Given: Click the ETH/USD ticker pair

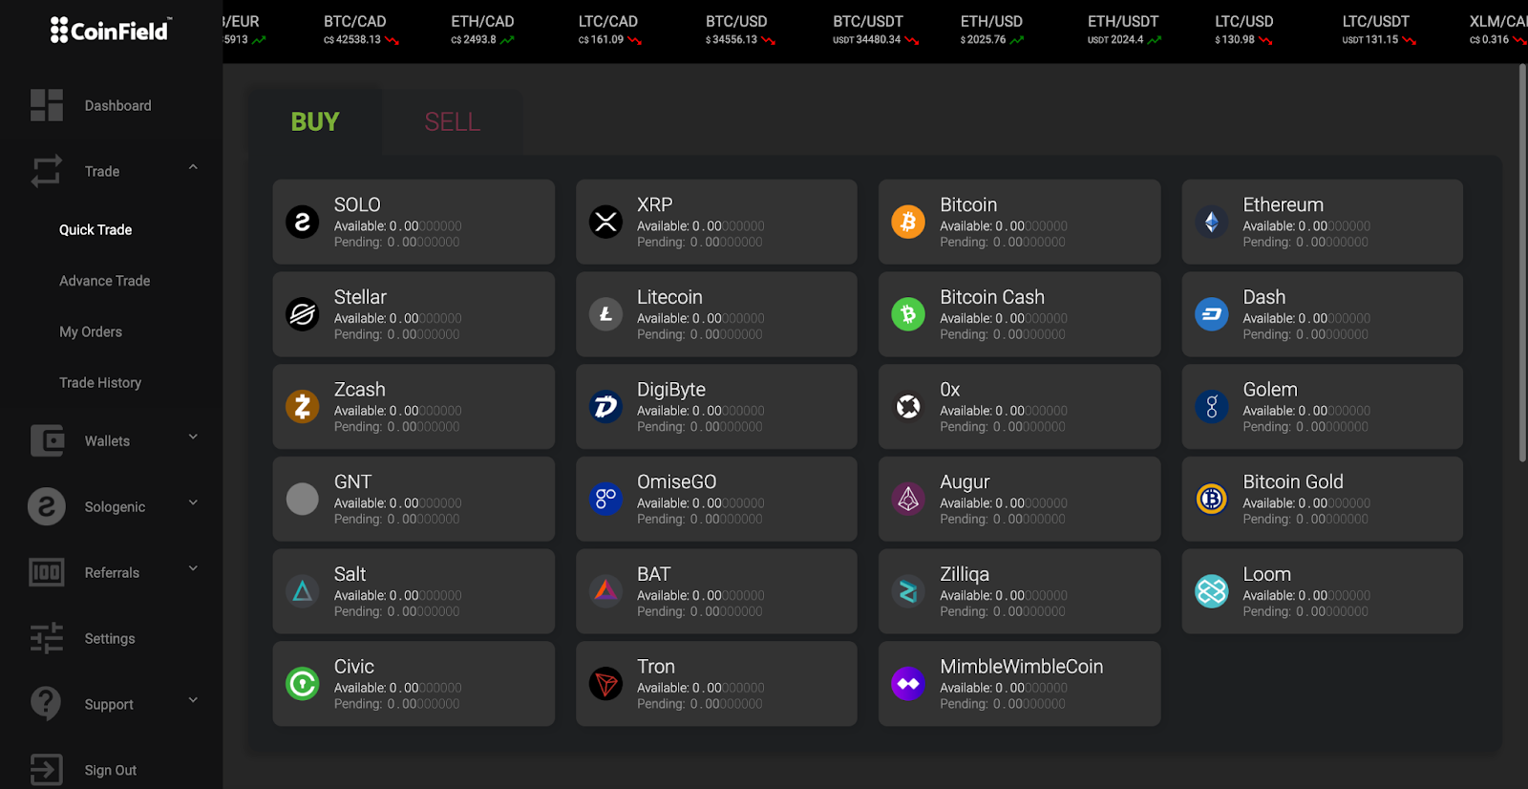Looking at the screenshot, I should tap(991, 21).
